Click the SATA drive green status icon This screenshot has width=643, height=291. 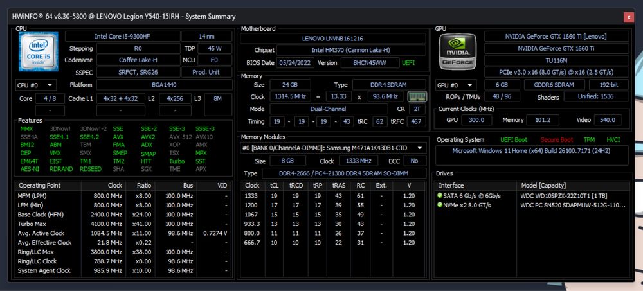(x=440, y=196)
